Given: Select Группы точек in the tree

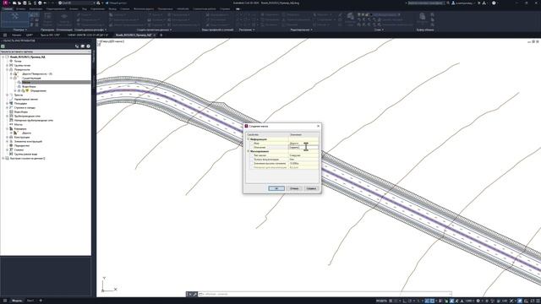Looking at the screenshot, I should [x=23, y=65].
